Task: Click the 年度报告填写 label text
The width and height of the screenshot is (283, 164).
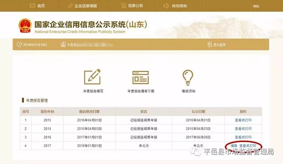Action: 93,91
